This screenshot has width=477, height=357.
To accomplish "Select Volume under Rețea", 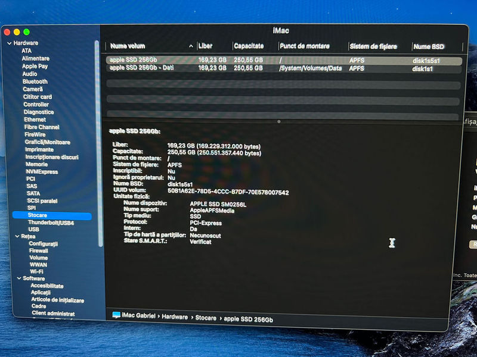I will [x=38, y=258].
